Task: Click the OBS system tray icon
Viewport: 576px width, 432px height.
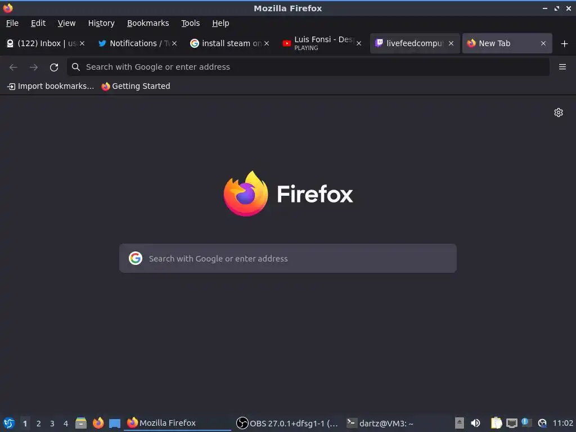Action: point(542,424)
